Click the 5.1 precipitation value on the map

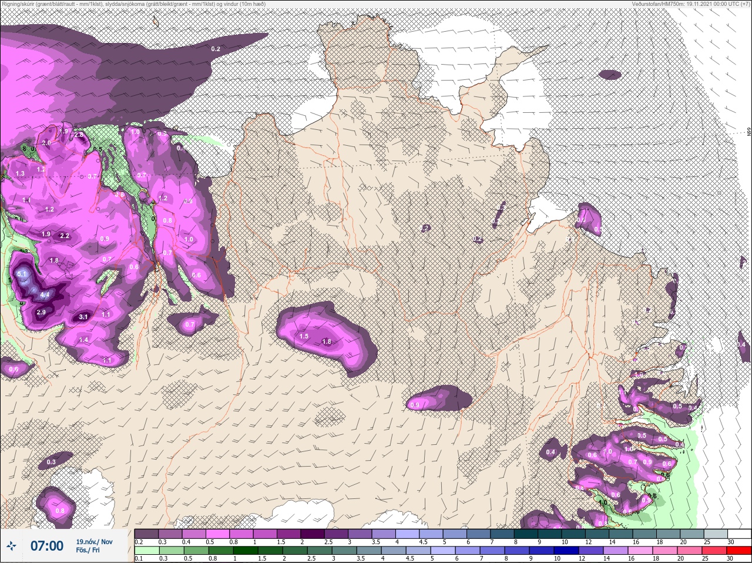[x=22, y=274]
